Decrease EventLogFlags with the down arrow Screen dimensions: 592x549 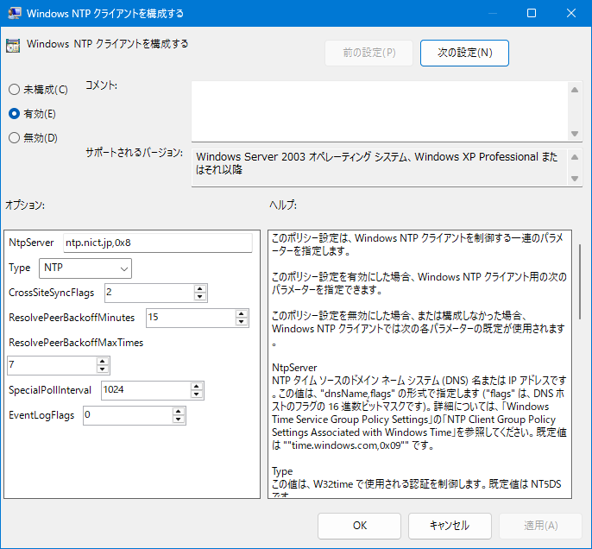click(178, 420)
